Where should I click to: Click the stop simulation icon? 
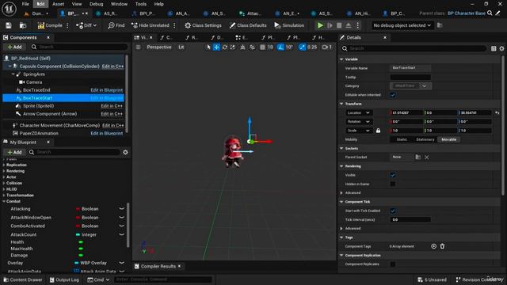(339, 25)
